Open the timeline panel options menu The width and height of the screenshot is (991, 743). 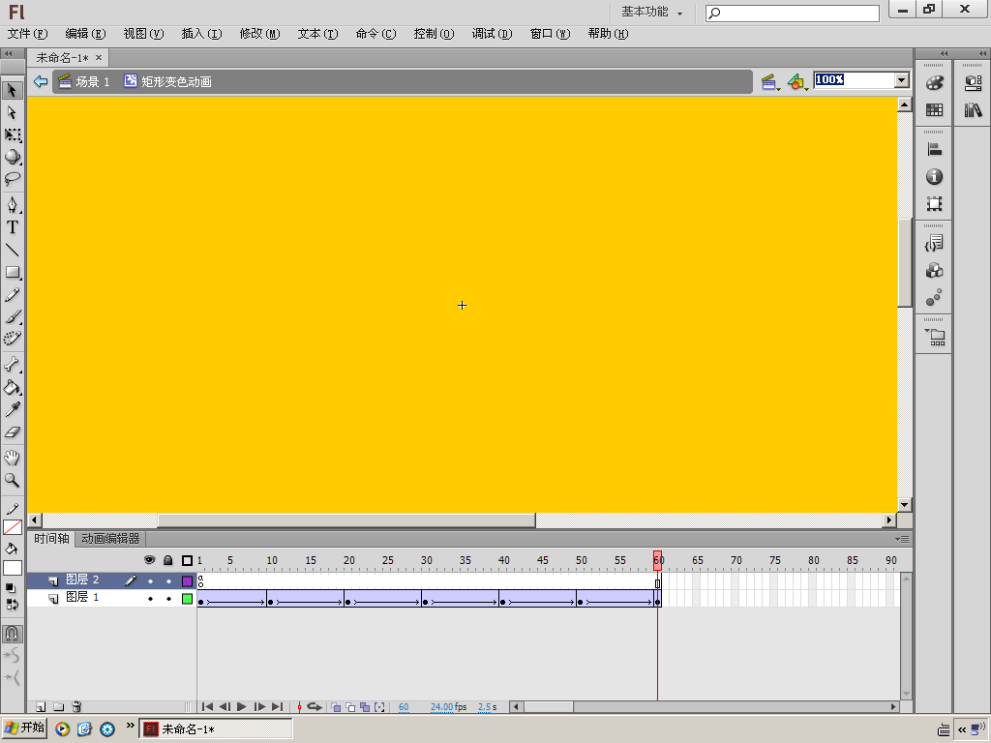coord(902,539)
